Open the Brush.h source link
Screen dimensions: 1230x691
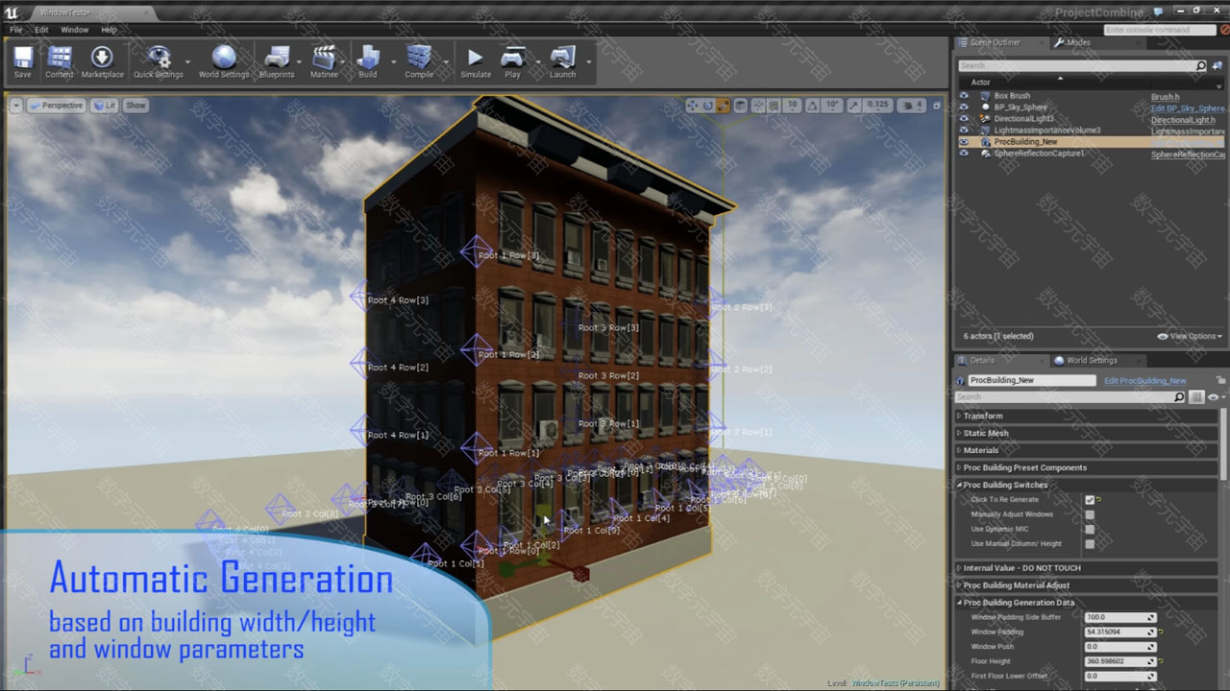coord(1166,97)
